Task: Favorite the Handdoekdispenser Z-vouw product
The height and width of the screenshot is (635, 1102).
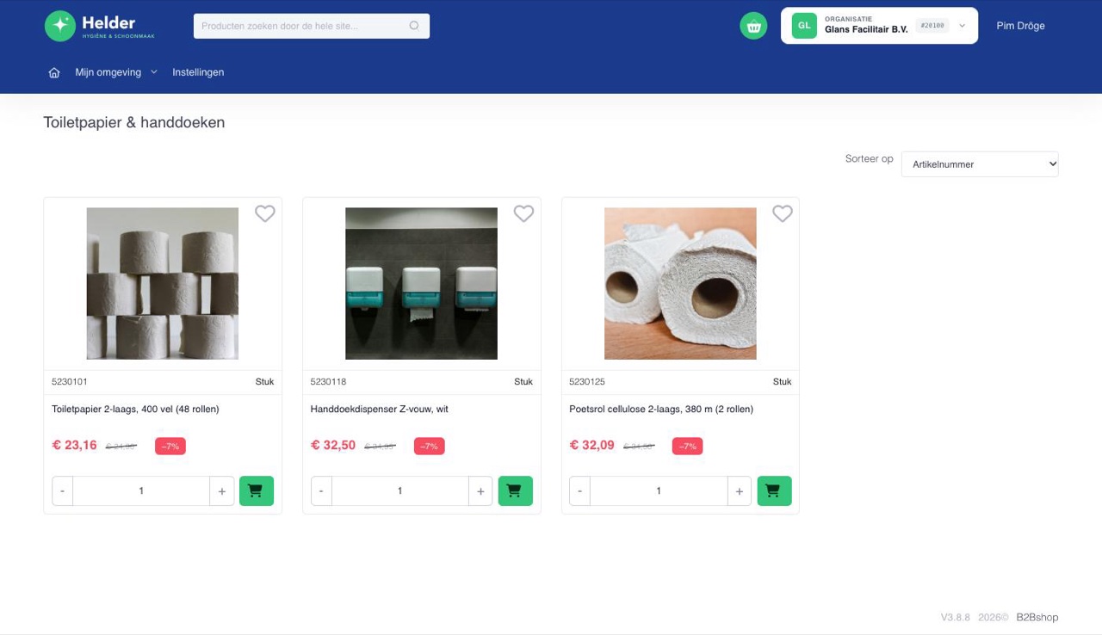Action: click(523, 213)
